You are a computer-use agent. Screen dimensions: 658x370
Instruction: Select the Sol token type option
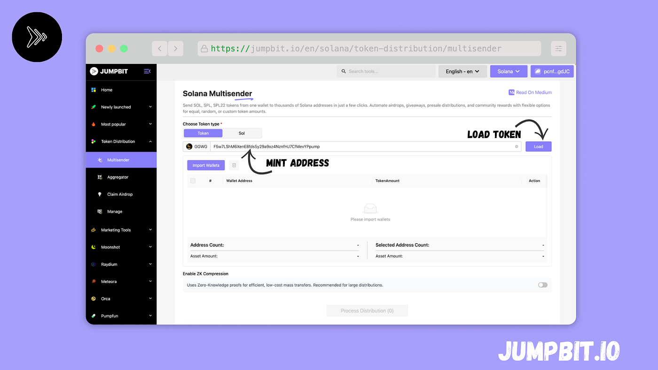click(242, 133)
